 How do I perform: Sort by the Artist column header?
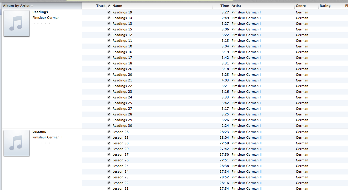click(x=262, y=6)
